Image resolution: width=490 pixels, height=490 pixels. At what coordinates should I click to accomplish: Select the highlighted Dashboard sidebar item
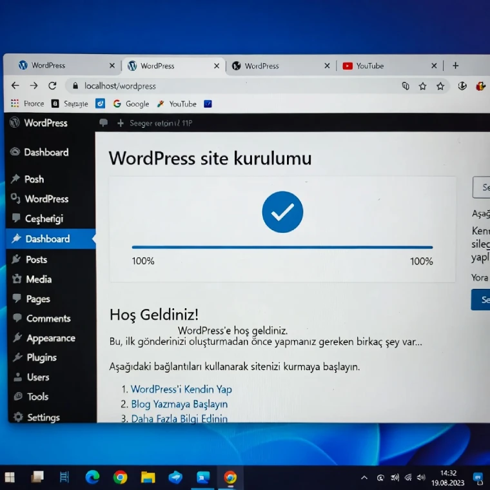coord(51,239)
